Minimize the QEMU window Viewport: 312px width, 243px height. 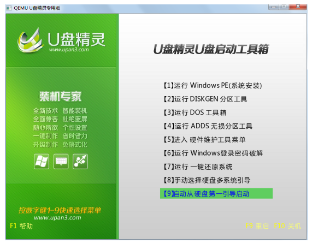click(x=274, y=7)
